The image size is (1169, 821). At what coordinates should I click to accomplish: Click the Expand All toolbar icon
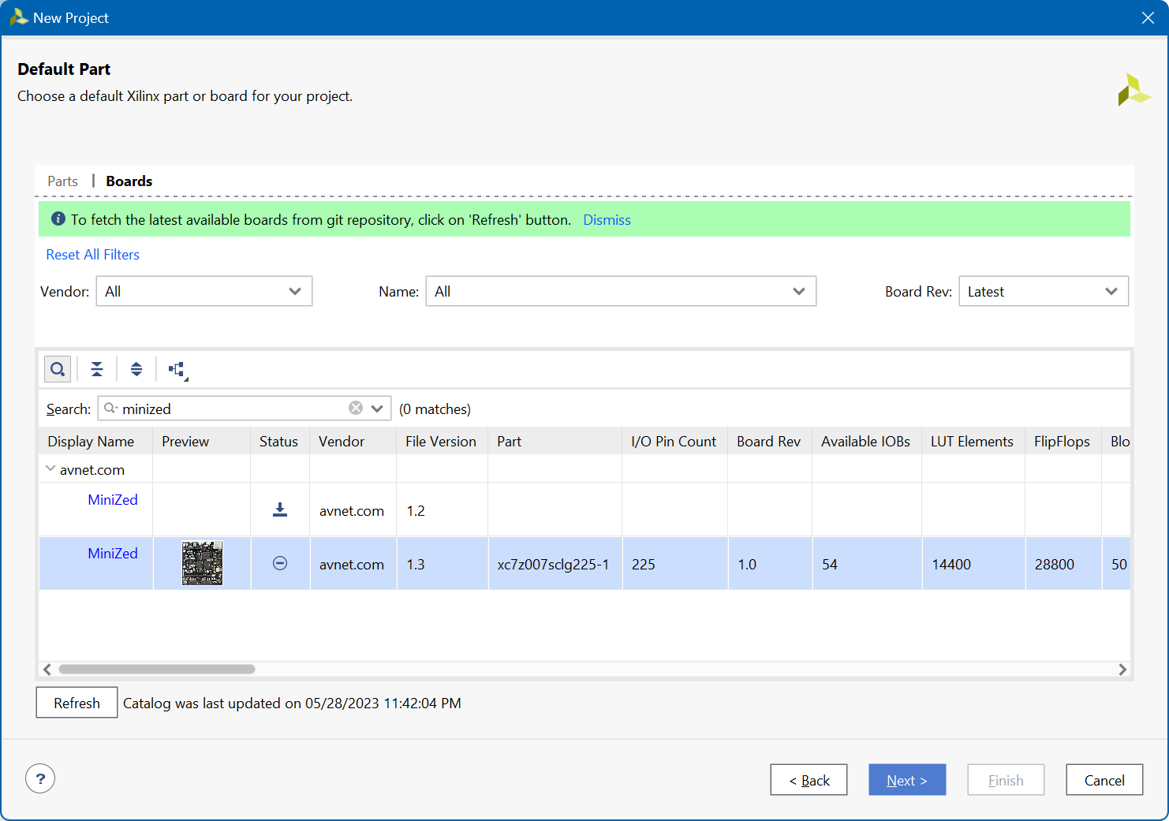[136, 369]
